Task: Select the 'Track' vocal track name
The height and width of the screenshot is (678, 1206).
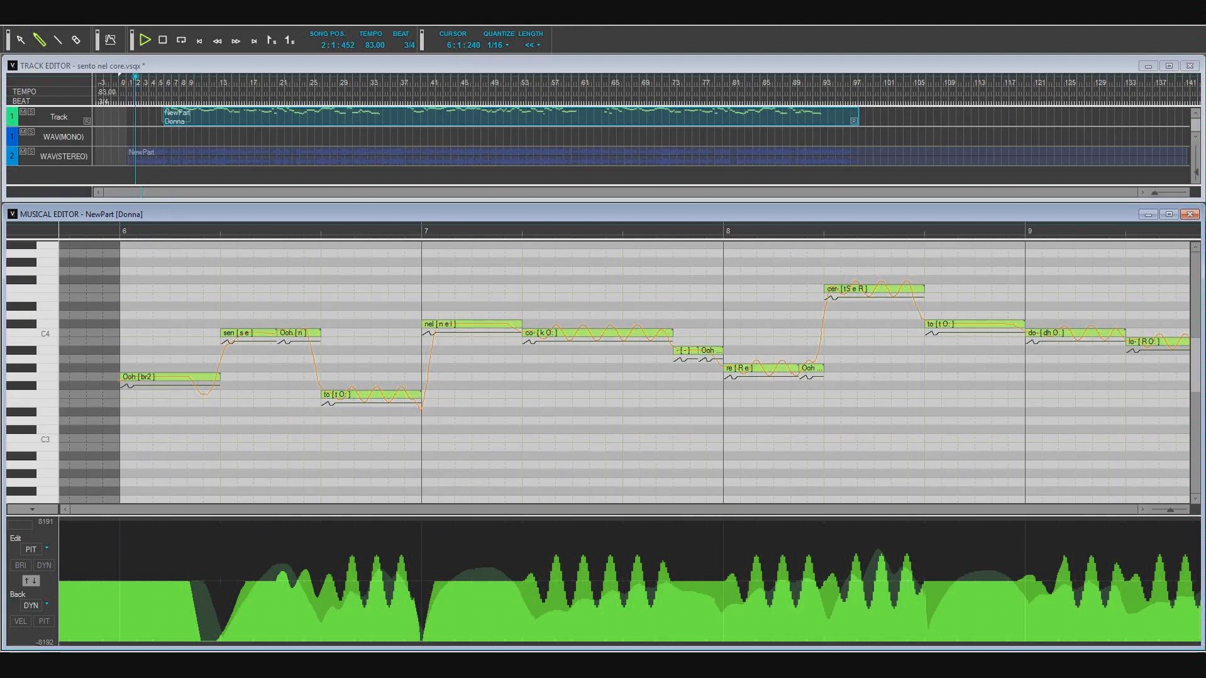Action: [x=59, y=117]
